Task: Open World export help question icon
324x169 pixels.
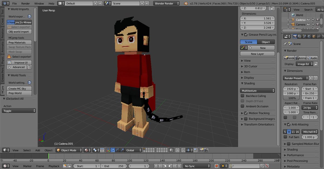Action: (x=29, y=16)
